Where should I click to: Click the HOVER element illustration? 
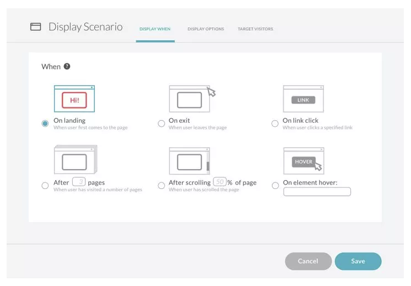click(304, 161)
